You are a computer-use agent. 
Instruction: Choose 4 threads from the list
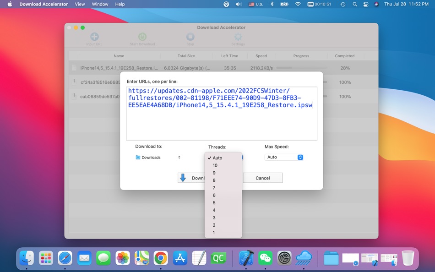point(223,210)
